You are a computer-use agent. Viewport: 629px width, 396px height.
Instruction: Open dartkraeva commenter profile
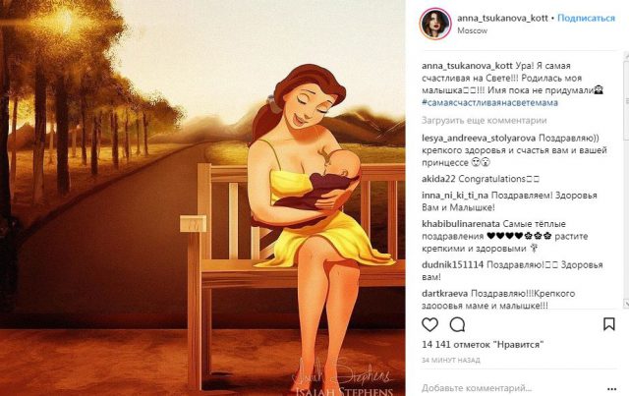pos(444,294)
